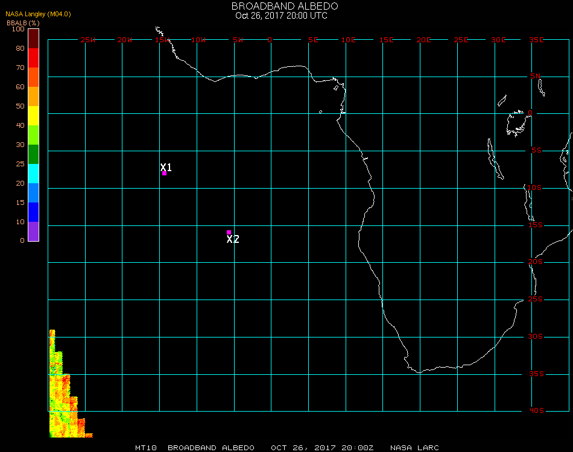
Task: Click the 25W longitude label
Action: [88, 40]
